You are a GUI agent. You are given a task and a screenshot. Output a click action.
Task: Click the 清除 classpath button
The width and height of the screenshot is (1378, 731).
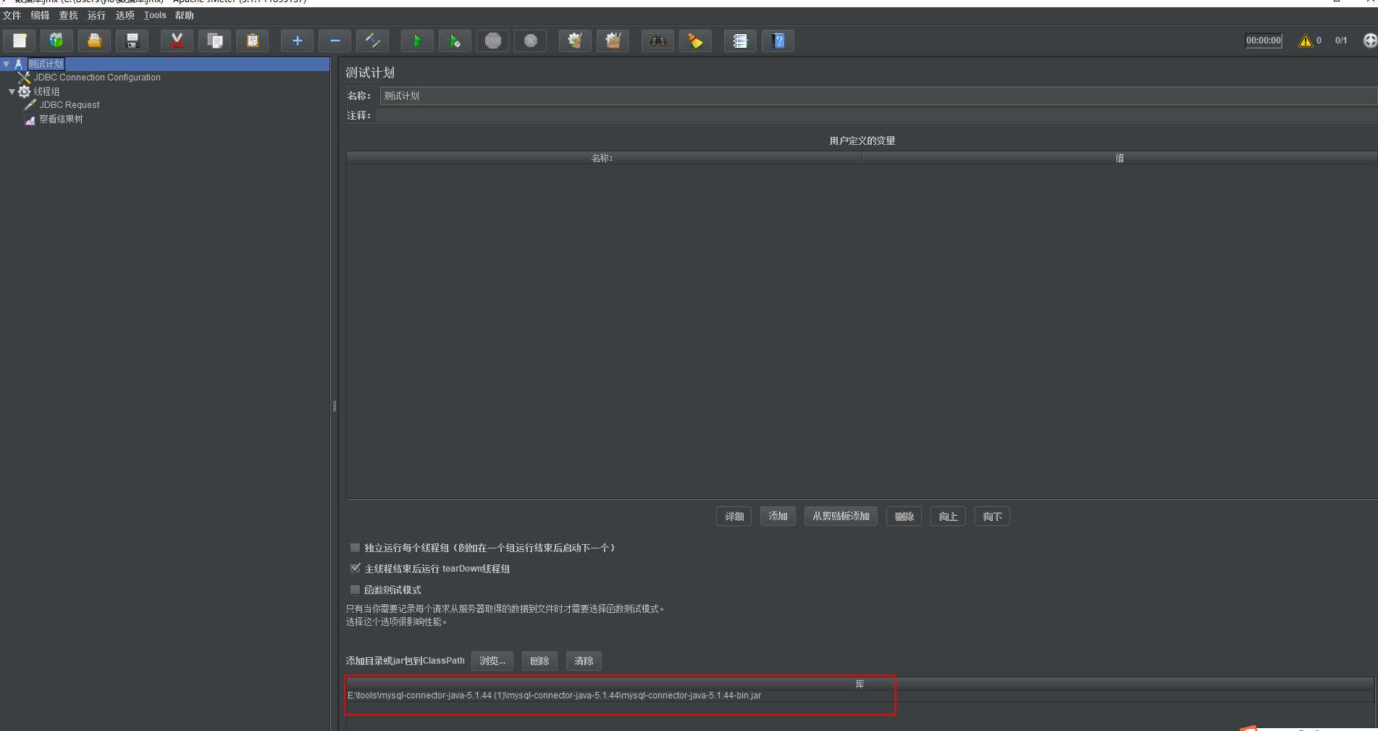(584, 661)
